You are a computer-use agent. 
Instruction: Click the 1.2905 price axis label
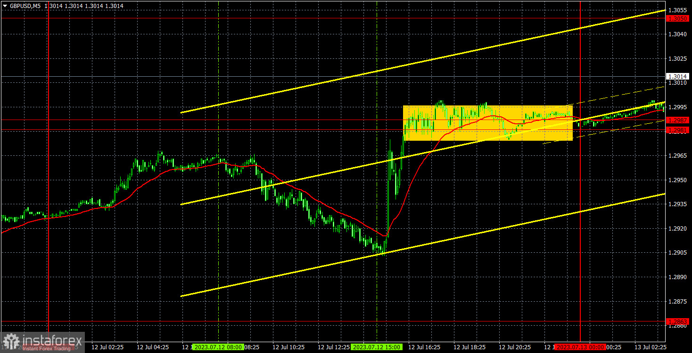pyautogui.click(x=678, y=253)
